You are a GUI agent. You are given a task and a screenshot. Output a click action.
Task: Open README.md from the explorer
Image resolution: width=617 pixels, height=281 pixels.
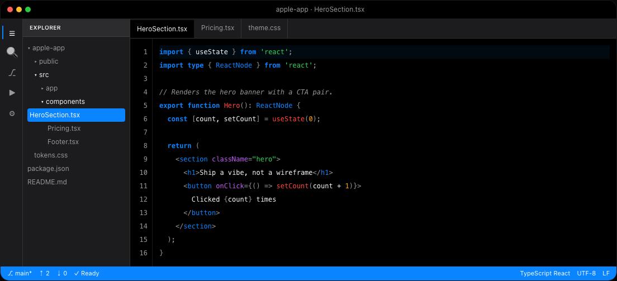[x=77, y=182]
